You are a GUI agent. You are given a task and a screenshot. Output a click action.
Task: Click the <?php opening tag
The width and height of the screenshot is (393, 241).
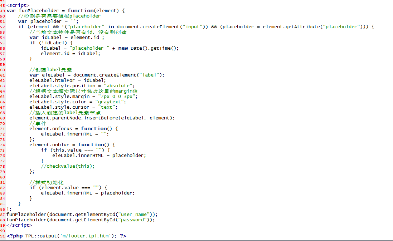click(x=15, y=236)
